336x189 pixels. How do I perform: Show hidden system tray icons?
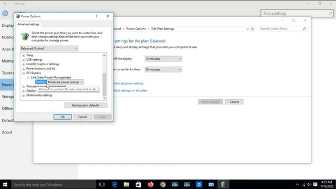point(298,184)
